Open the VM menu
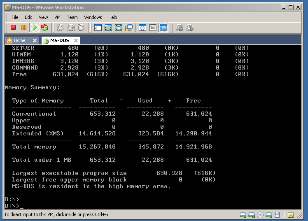Screen dimensions: 308x221 (x=57, y=17)
